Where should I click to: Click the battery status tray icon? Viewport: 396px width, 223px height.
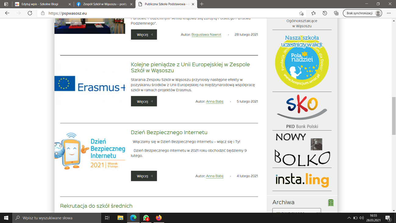pyautogui.click(x=355, y=218)
